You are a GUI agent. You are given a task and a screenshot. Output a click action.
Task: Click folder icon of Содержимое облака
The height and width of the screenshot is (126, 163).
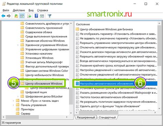coord(22,32)
